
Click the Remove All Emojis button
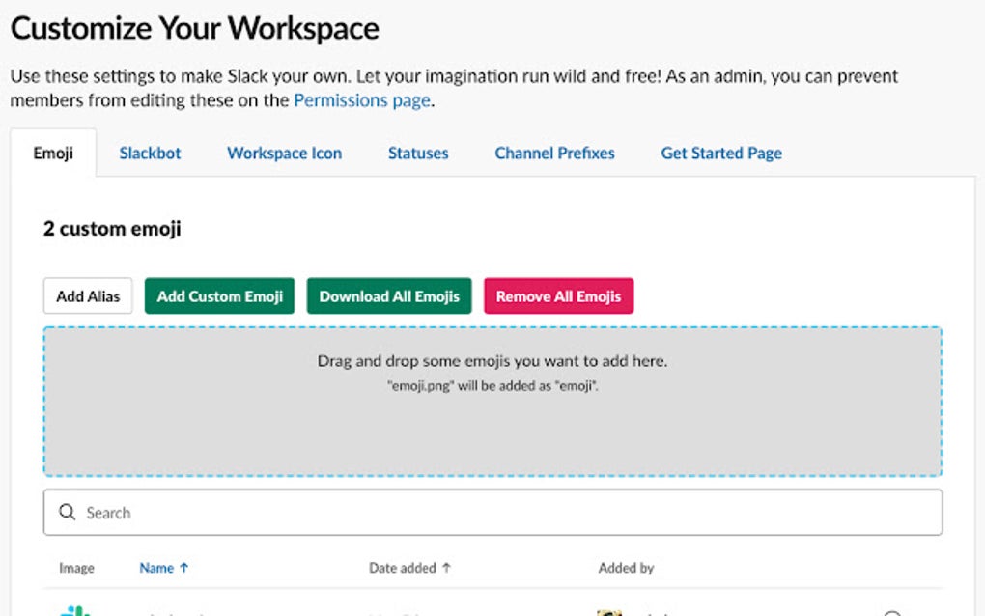pos(558,295)
